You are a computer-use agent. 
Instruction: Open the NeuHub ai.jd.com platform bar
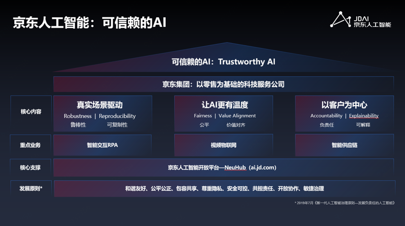[x=223, y=168]
